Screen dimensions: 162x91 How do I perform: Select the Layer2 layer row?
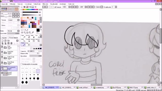tap(9, 74)
